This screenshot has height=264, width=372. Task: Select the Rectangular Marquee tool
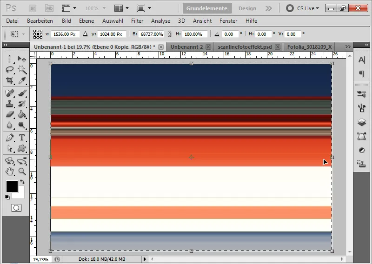pos(10,59)
